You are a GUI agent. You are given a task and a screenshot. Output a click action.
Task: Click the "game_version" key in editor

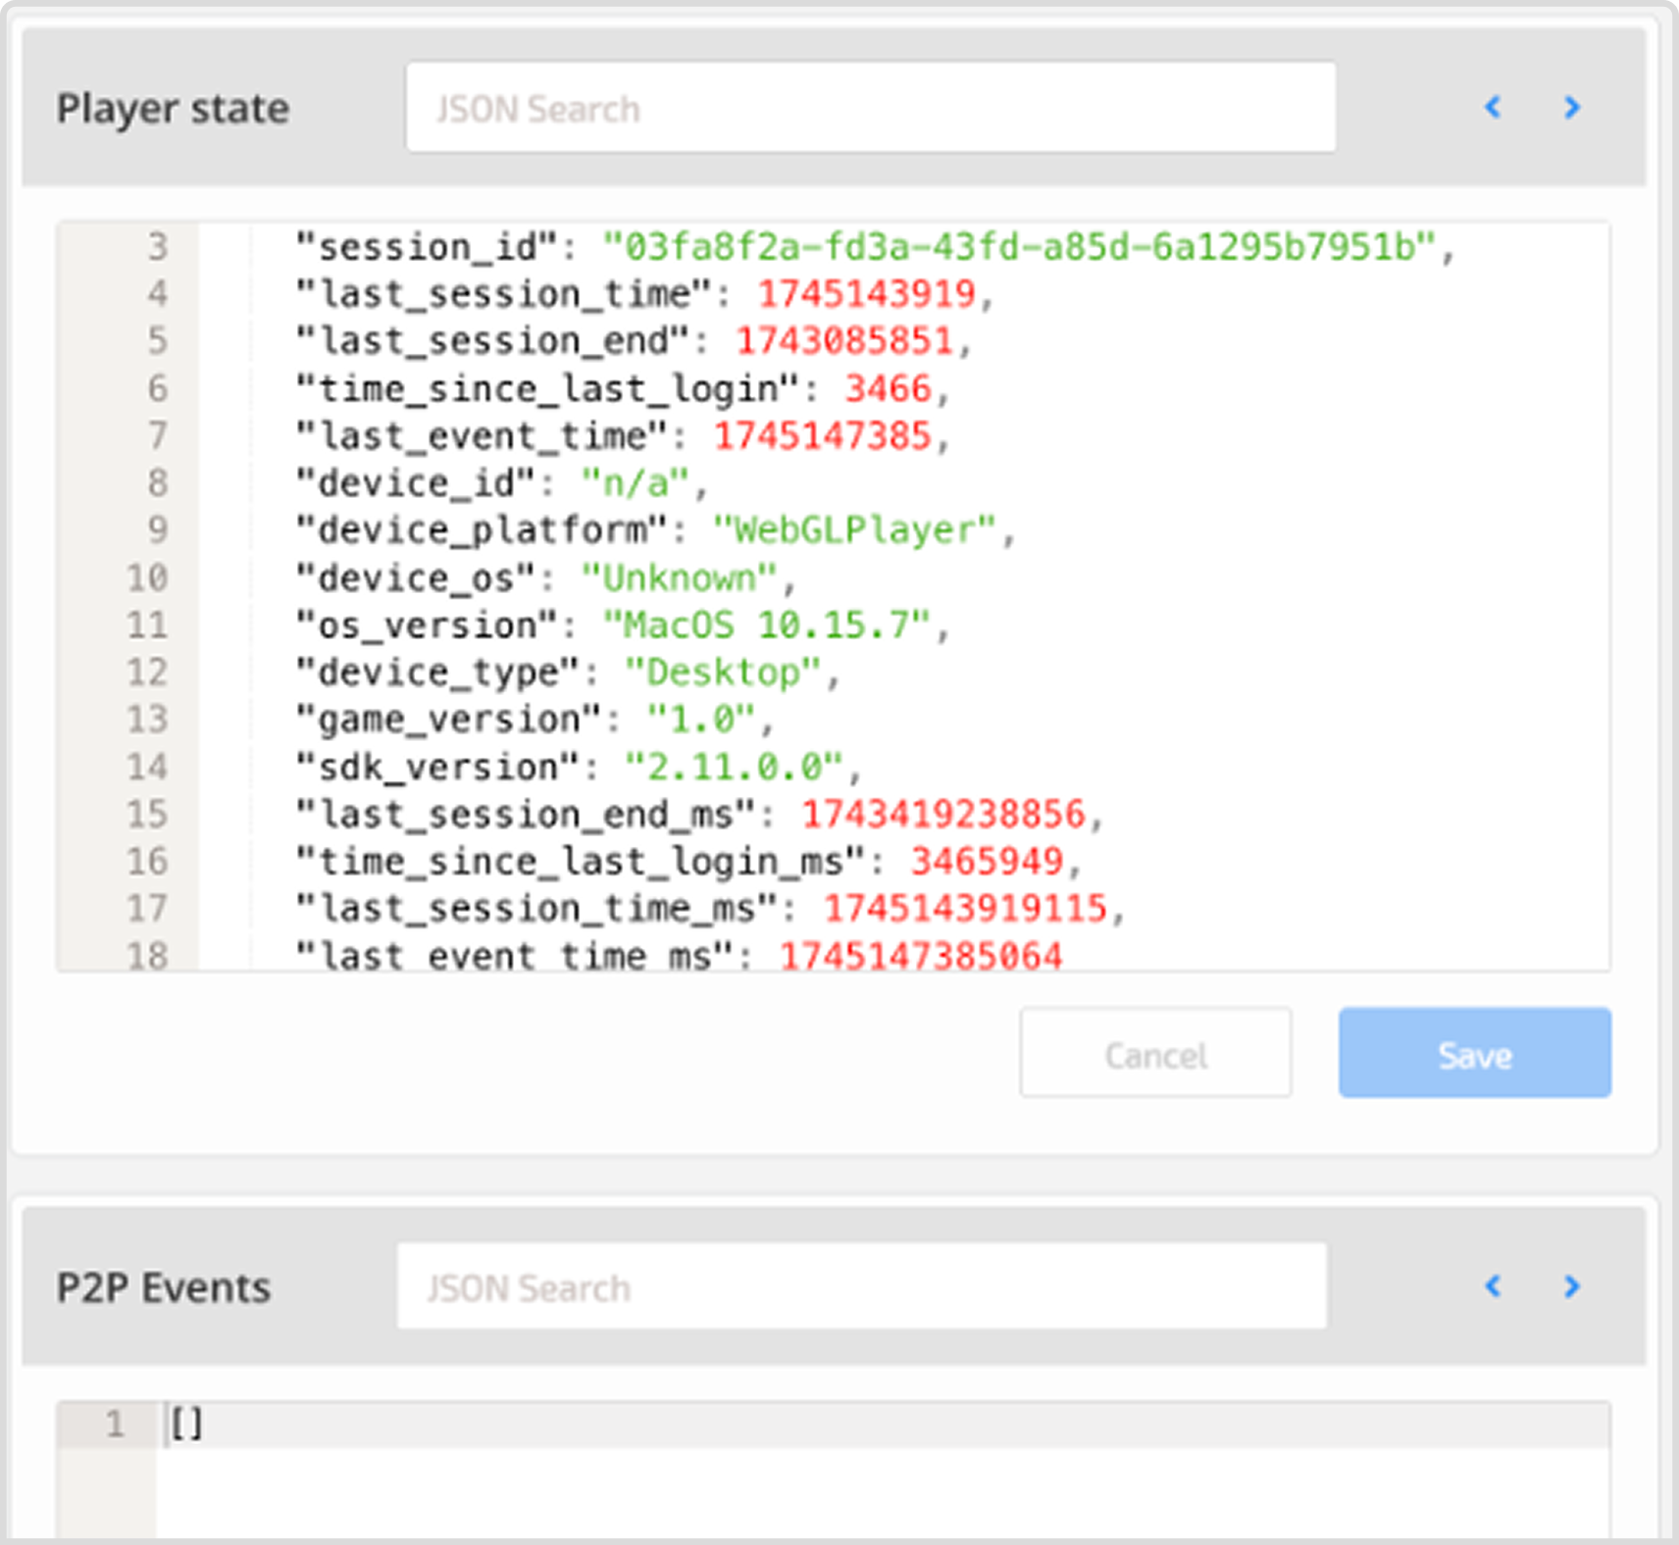(x=448, y=720)
